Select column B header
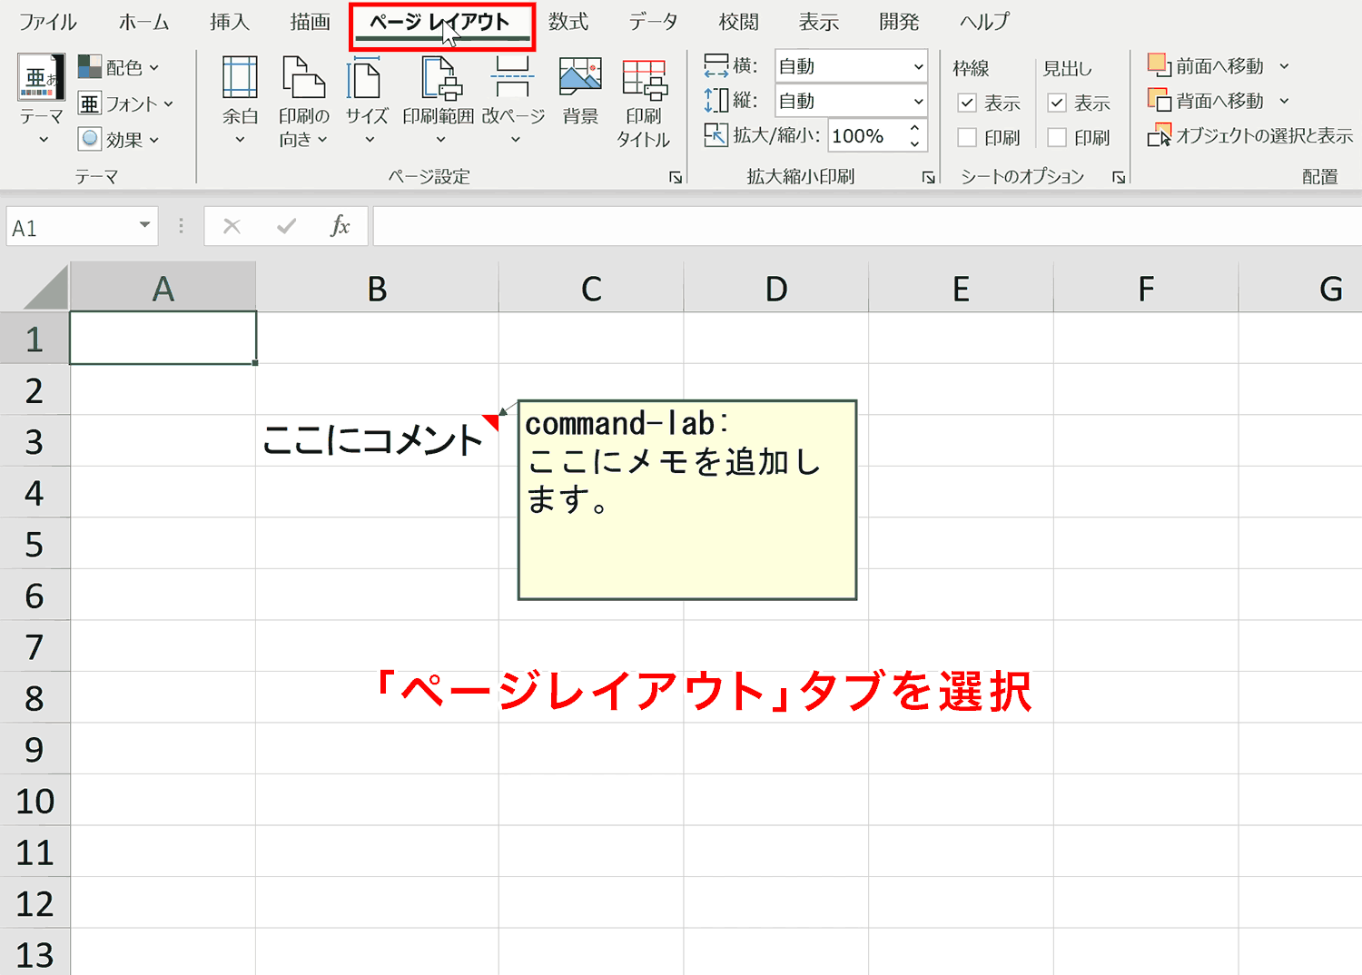1362x975 pixels. click(x=377, y=288)
